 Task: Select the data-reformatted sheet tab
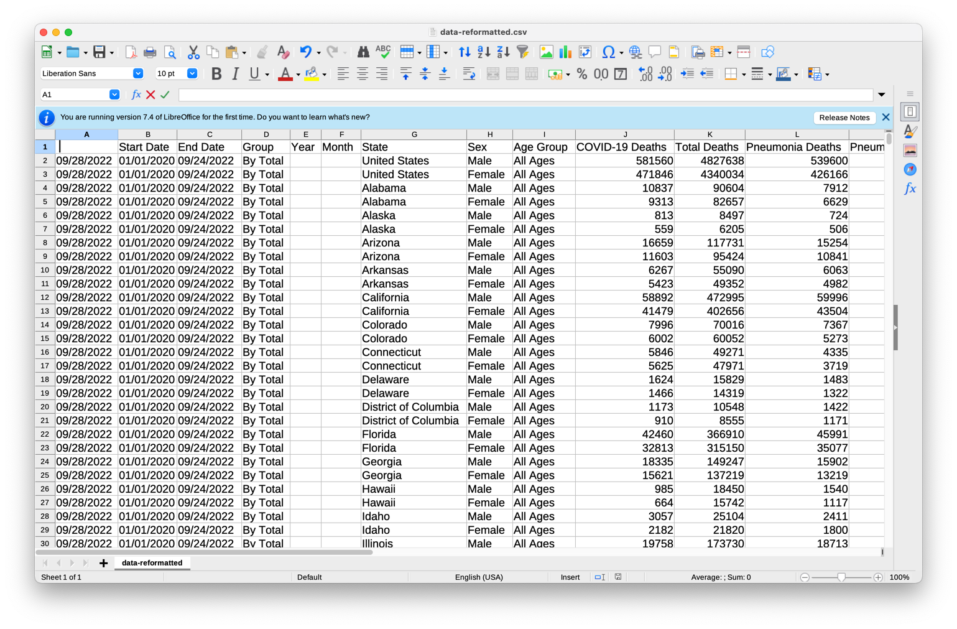[x=152, y=562]
